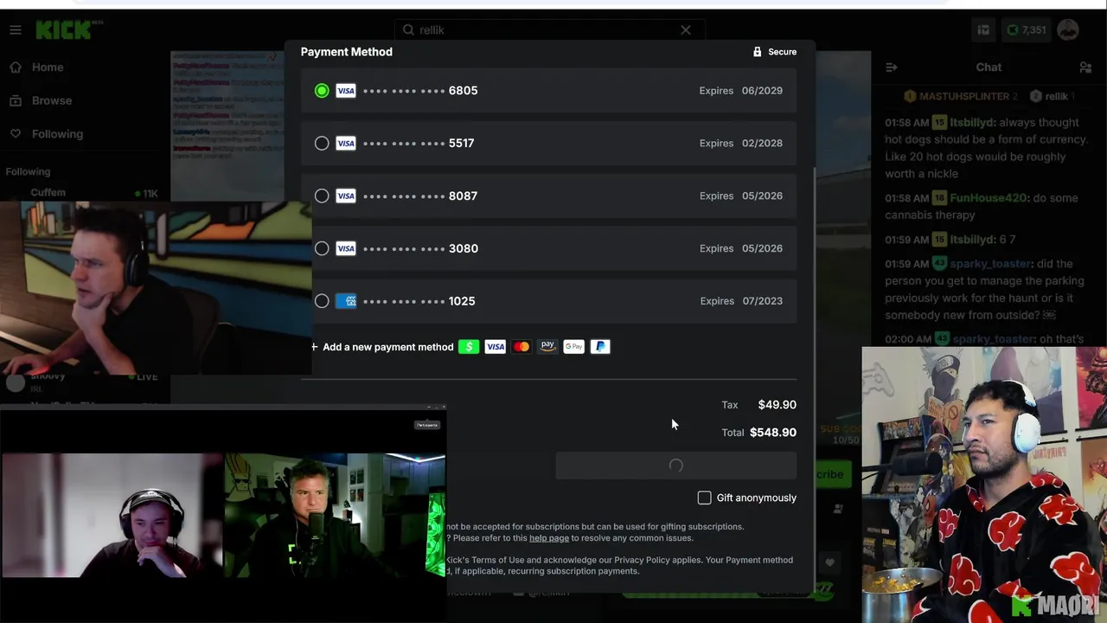The height and width of the screenshot is (623, 1107).
Task: Open the profile avatar menu
Action: (x=1068, y=30)
